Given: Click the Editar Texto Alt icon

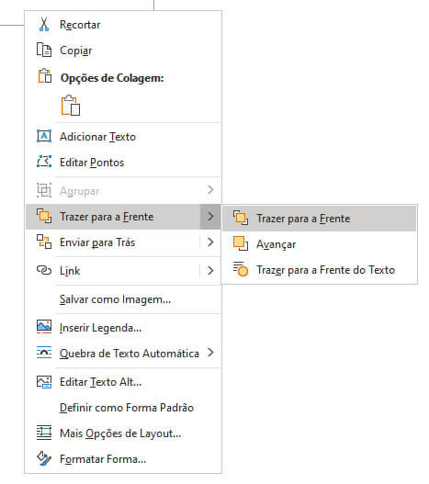Looking at the screenshot, I should [44, 382].
